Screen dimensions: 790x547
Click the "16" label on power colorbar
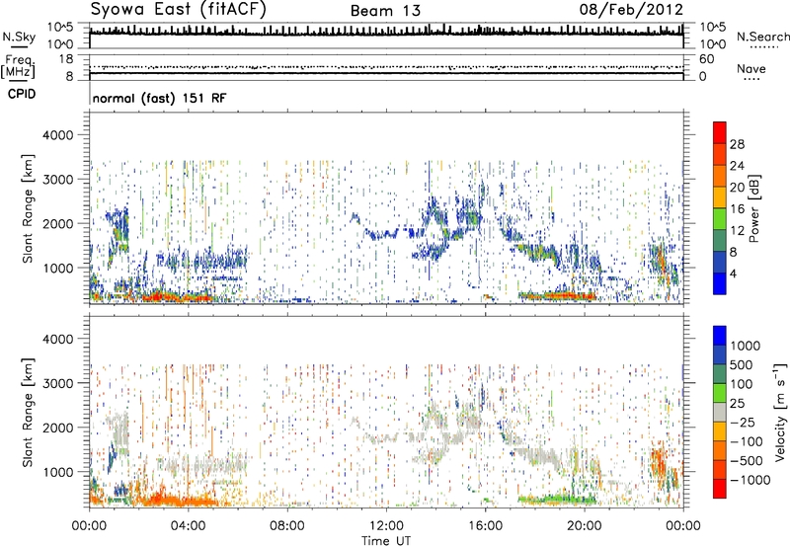[x=737, y=209]
